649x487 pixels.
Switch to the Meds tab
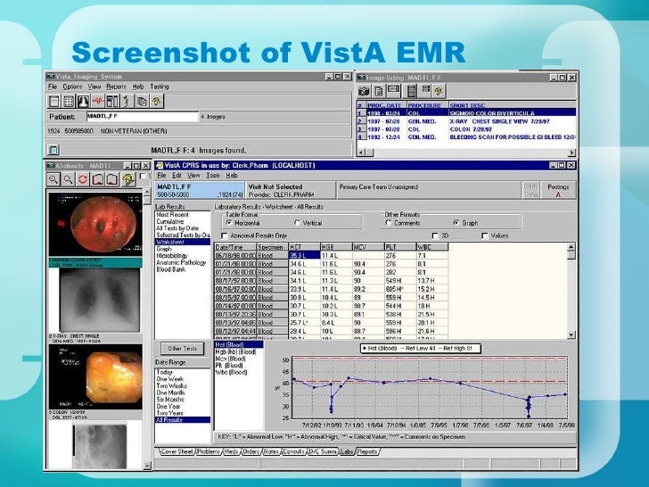(231, 451)
